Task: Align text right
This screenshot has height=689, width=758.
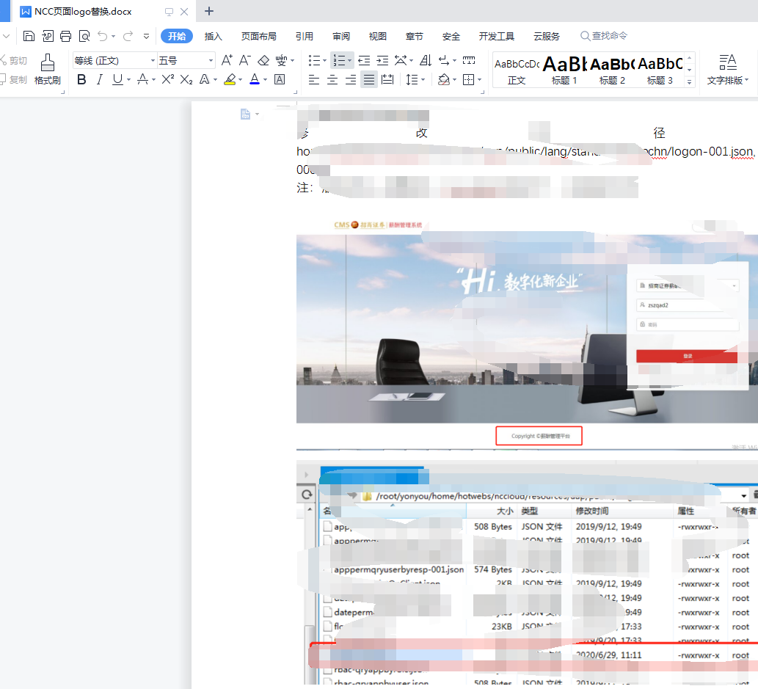Action: tap(351, 79)
